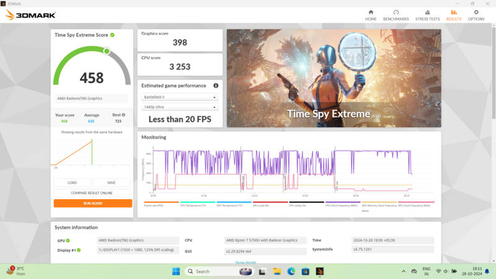Click the Show details link
496x279 pixels.
[x=246, y=262]
